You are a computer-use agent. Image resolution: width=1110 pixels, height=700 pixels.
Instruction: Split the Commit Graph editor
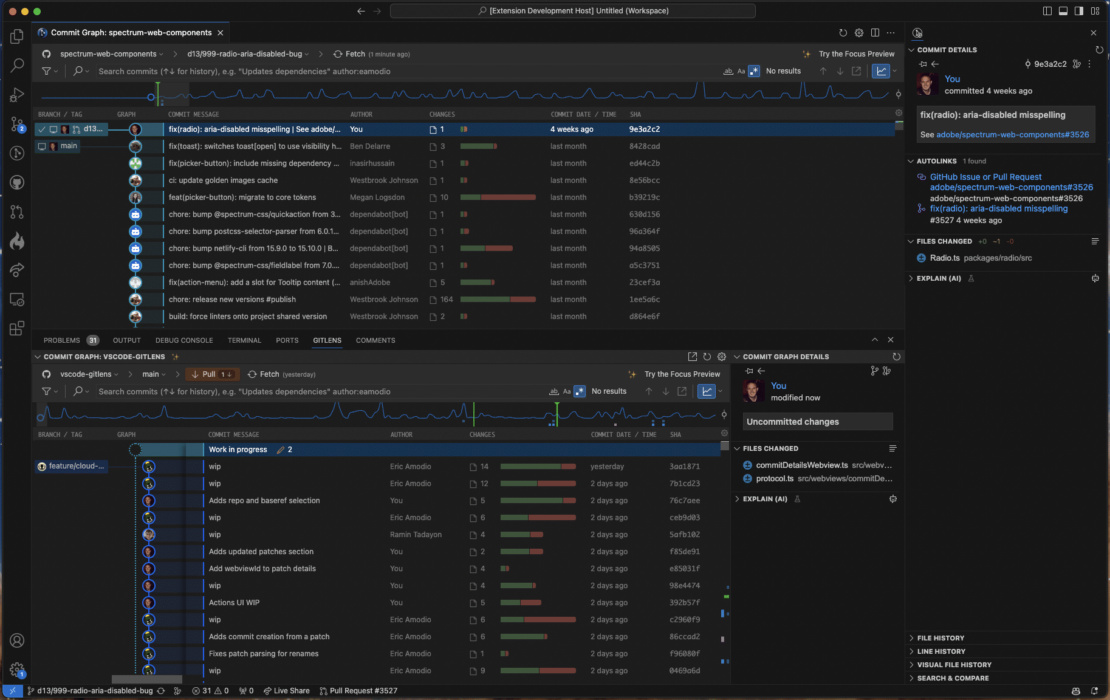click(x=875, y=33)
